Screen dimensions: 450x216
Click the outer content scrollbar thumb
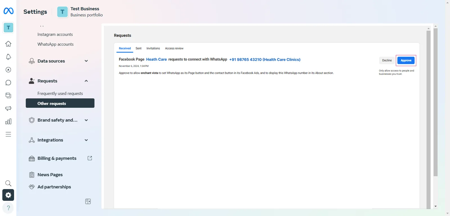tap(435, 102)
